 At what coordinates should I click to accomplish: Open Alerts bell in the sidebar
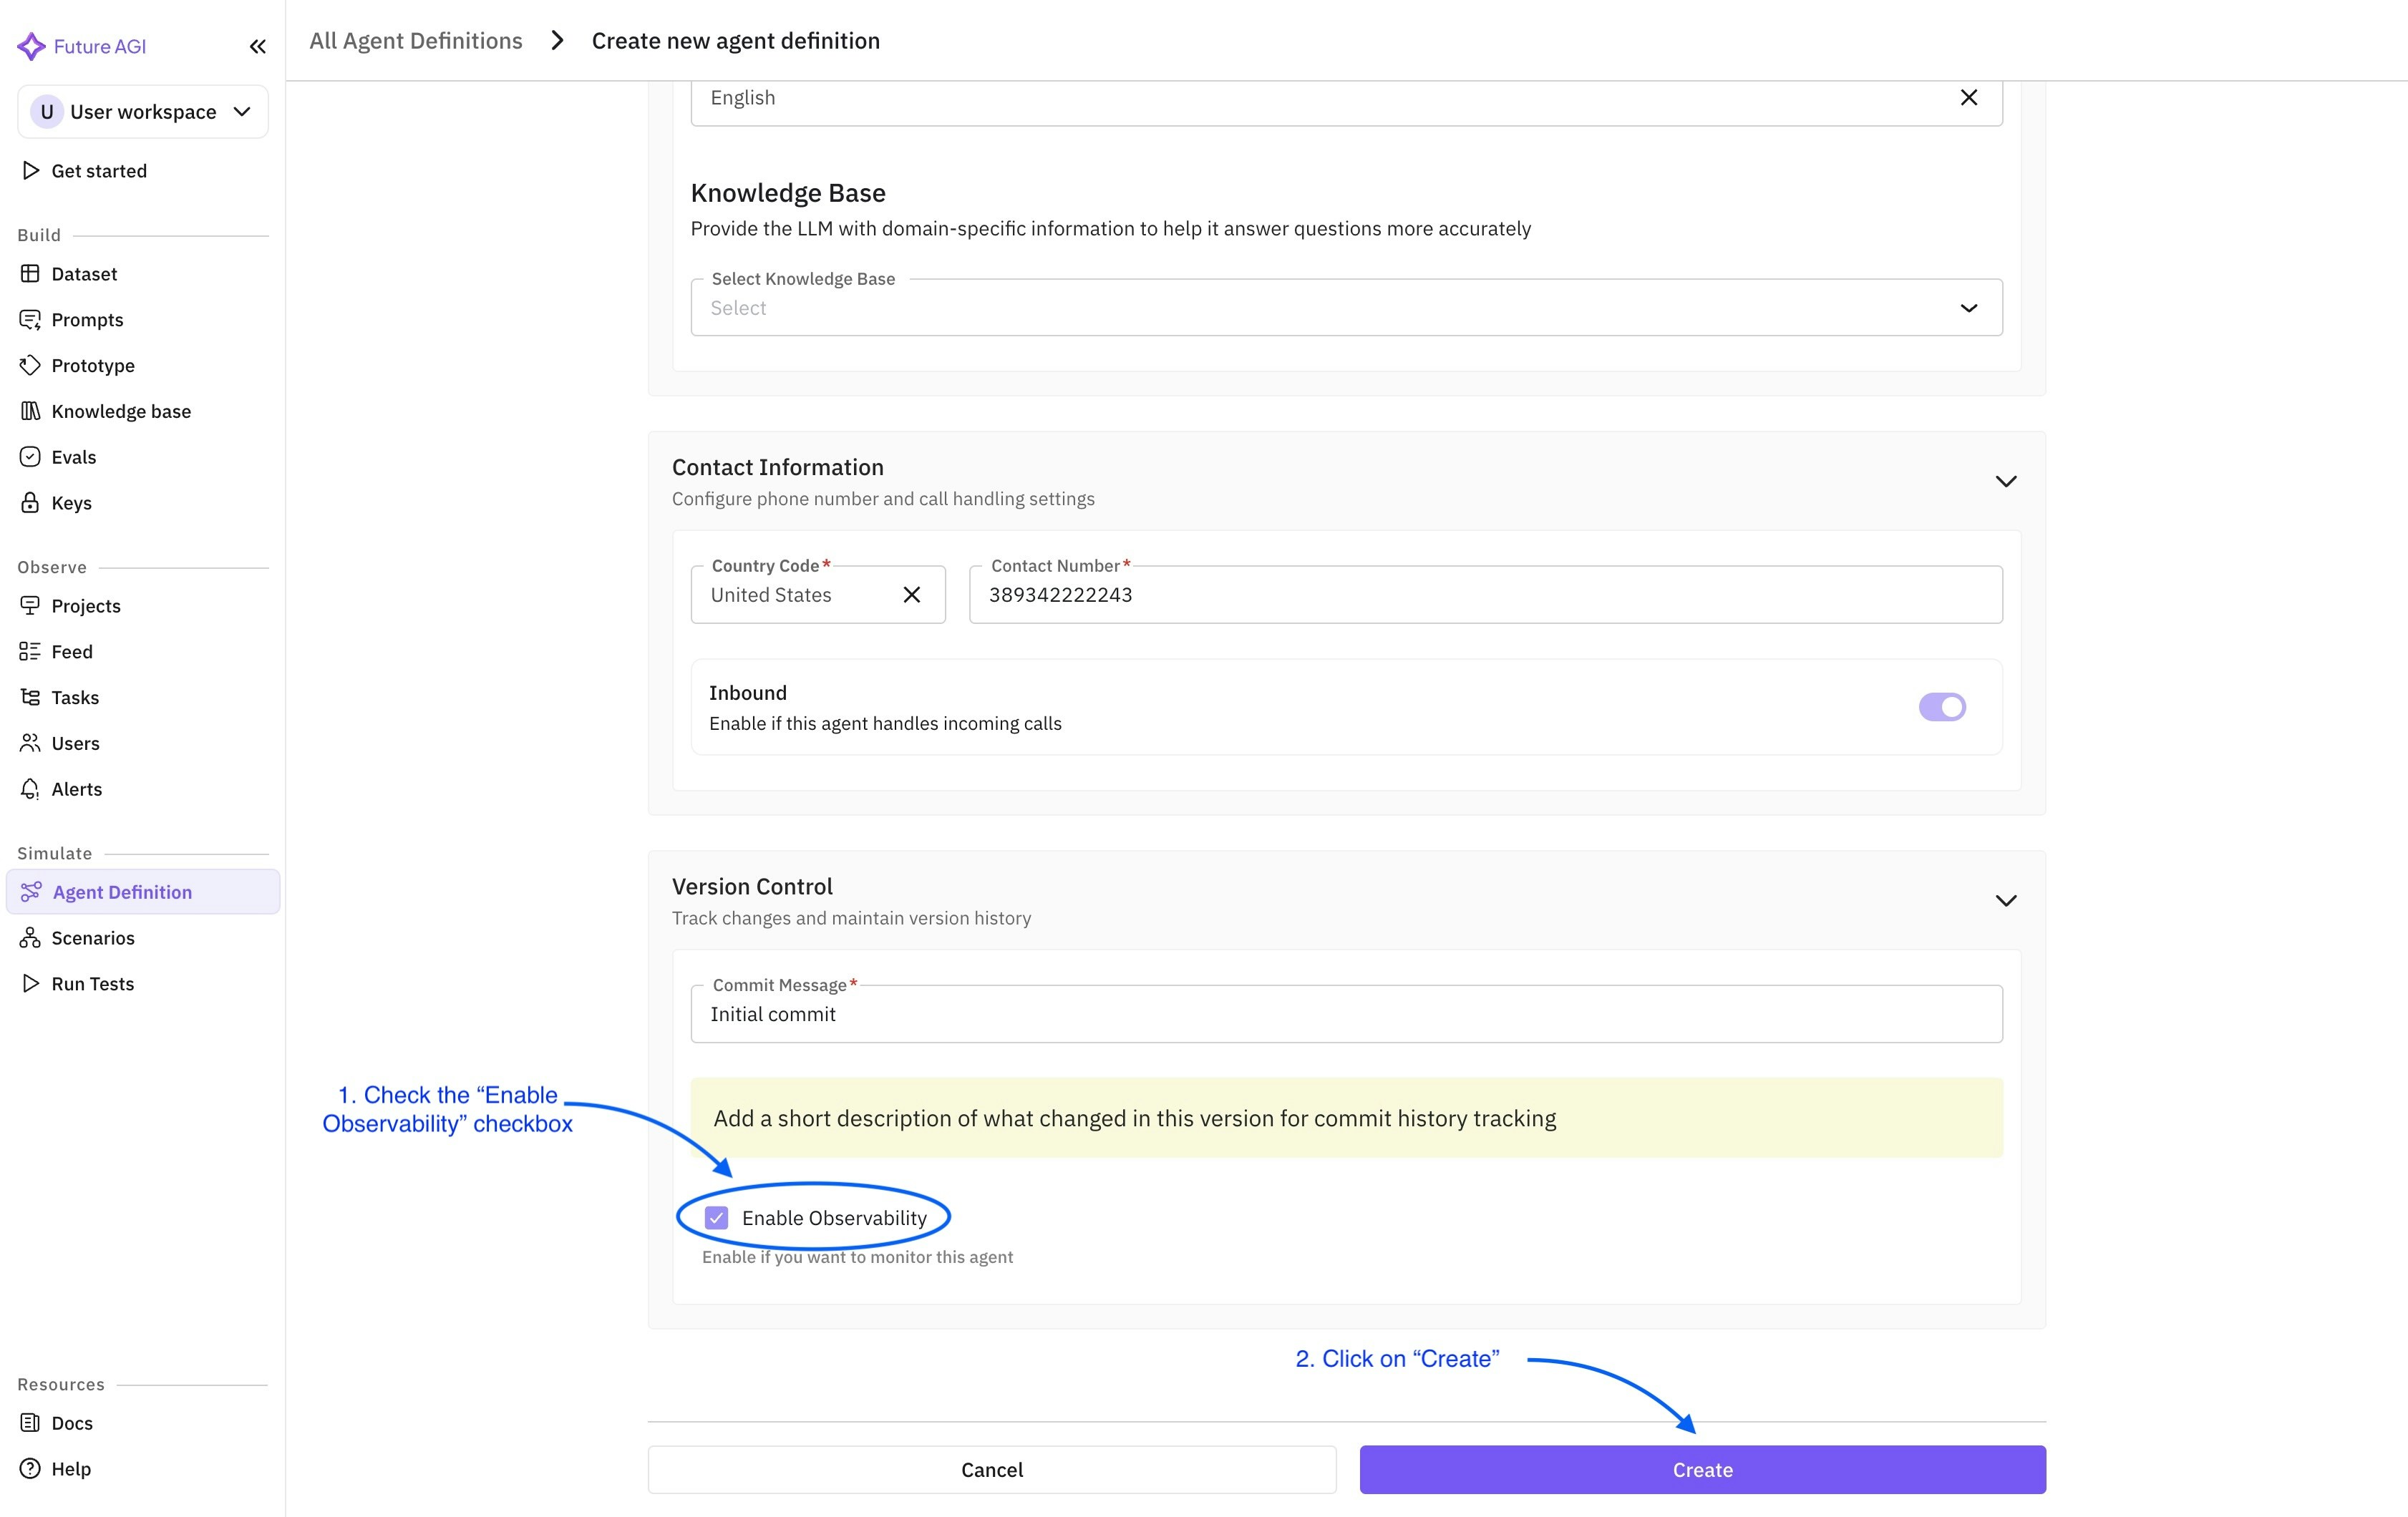(x=30, y=789)
